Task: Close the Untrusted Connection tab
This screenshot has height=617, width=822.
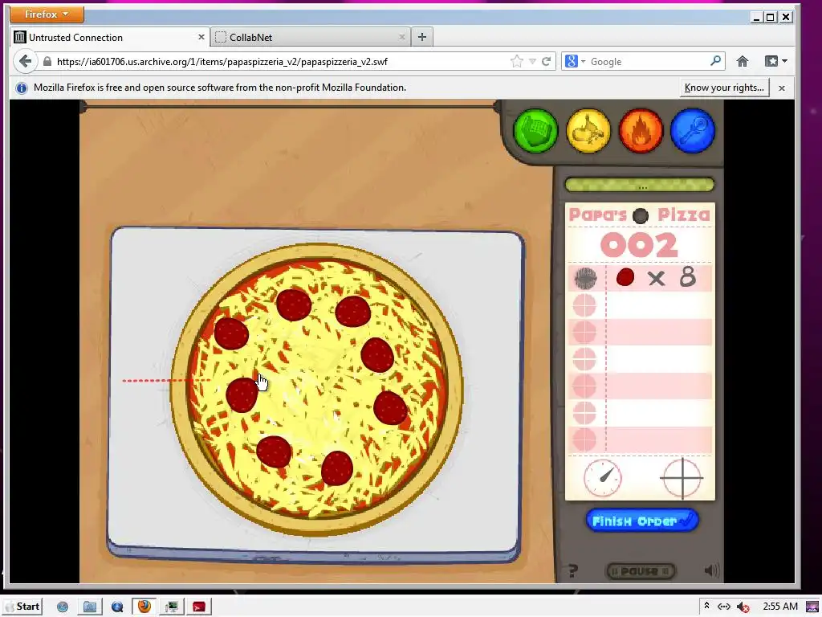Action: click(x=201, y=37)
